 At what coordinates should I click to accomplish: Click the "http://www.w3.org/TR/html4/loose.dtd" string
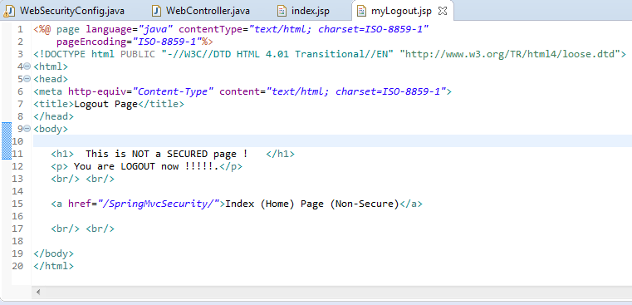tap(509, 54)
